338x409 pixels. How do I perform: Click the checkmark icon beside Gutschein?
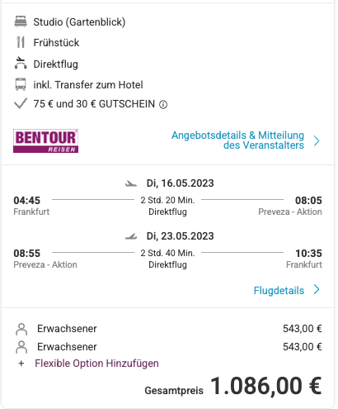21,103
